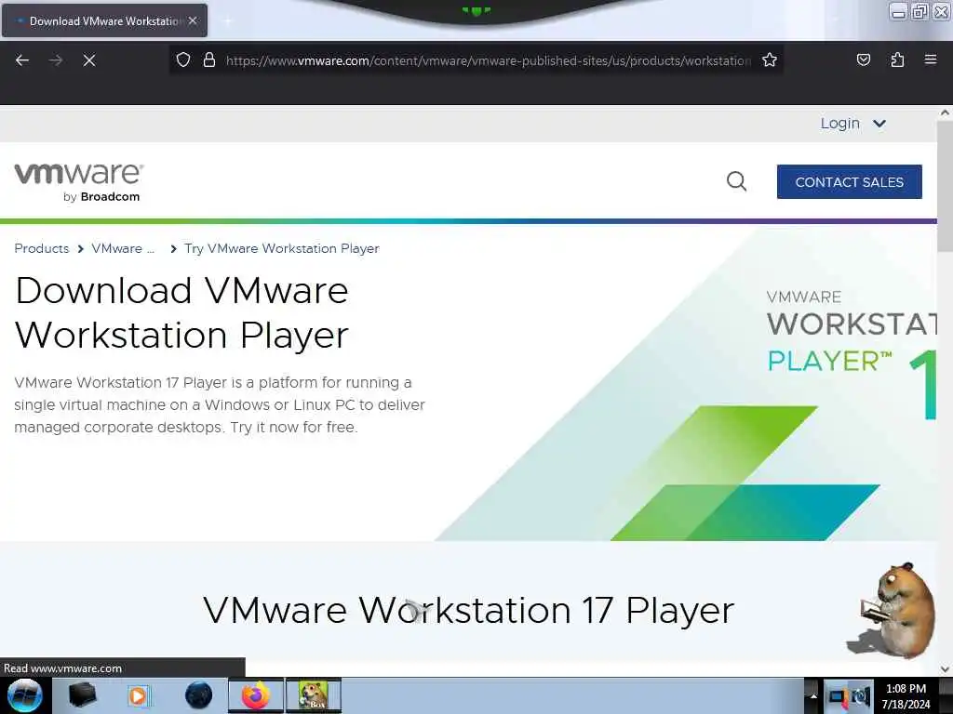This screenshot has width=953, height=714.
Task: Click the second system tray icon
Action: pyautogui.click(x=861, y=697)
